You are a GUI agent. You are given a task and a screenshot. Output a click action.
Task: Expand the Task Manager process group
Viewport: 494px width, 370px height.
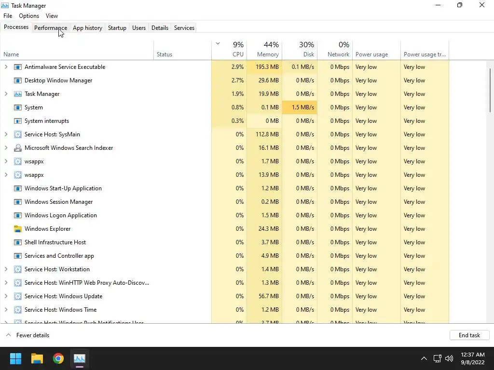(x=6, y=94)
